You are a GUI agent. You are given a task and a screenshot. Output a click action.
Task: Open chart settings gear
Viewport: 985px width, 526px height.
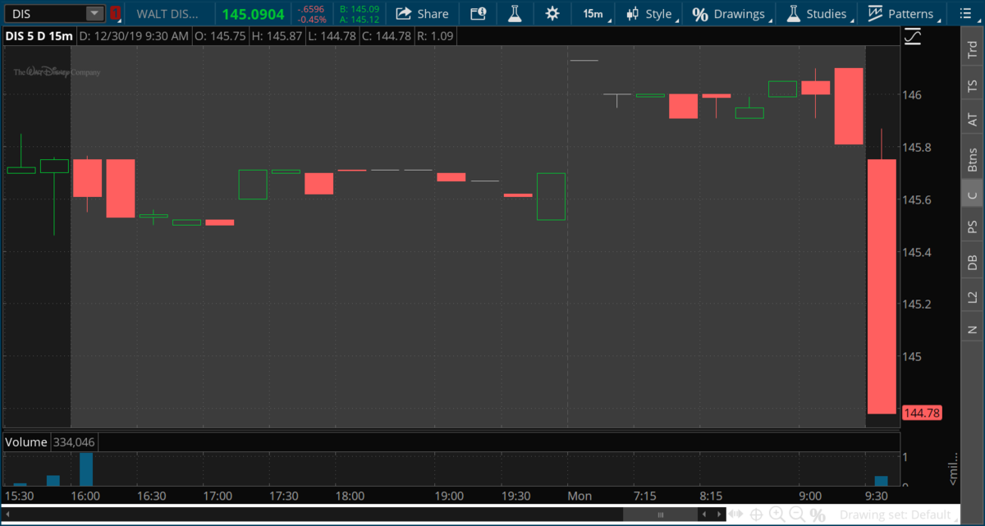pyautogui.click(x=552, y=14)
